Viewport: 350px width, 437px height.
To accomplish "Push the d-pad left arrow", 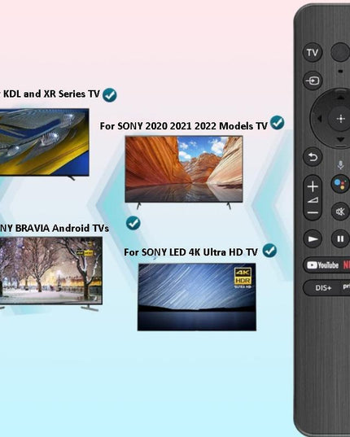I will pos(319,119).
